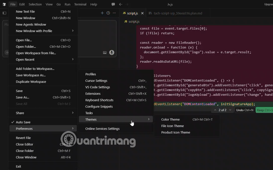The height and width of the screenshot is (170, 273).
Task: Open Cursor Settings
Action: coord(116,81)
